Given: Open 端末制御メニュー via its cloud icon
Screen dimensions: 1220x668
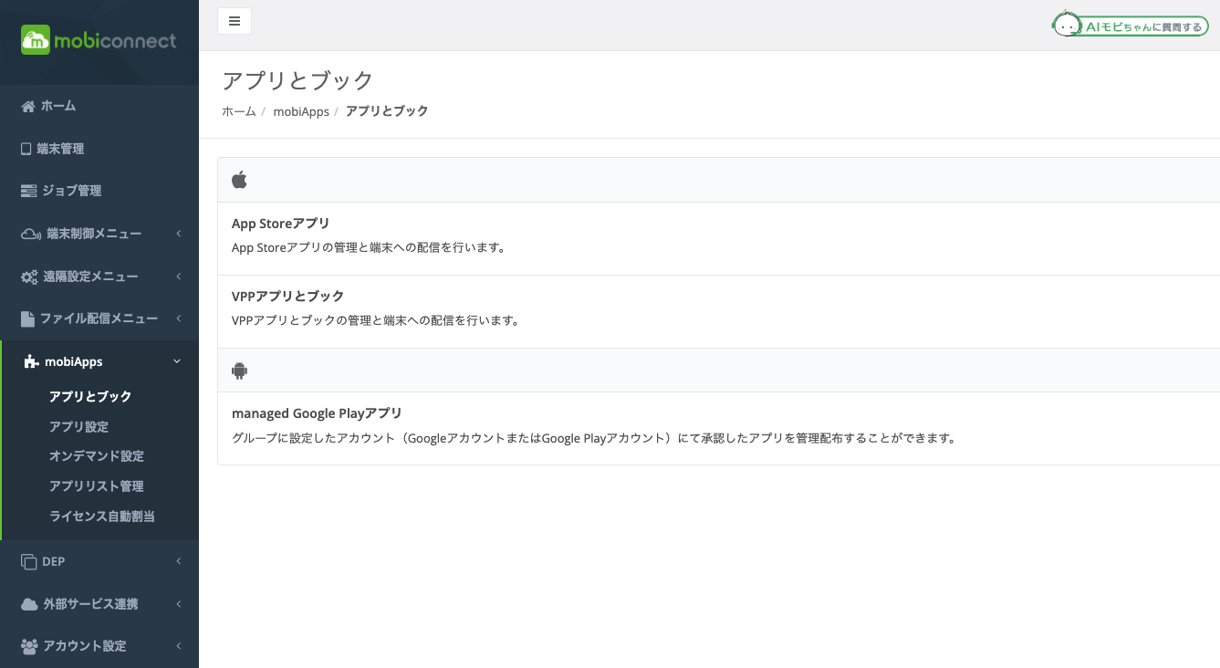Looking at the screenshot, I should coord(28,233).
